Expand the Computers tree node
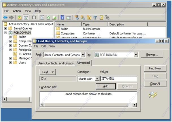The image size is (172, 122). 10,41
